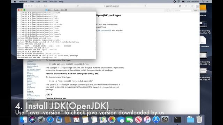Click sudo apt-get install openjdk-8-jre command

(x=69, y=64)
